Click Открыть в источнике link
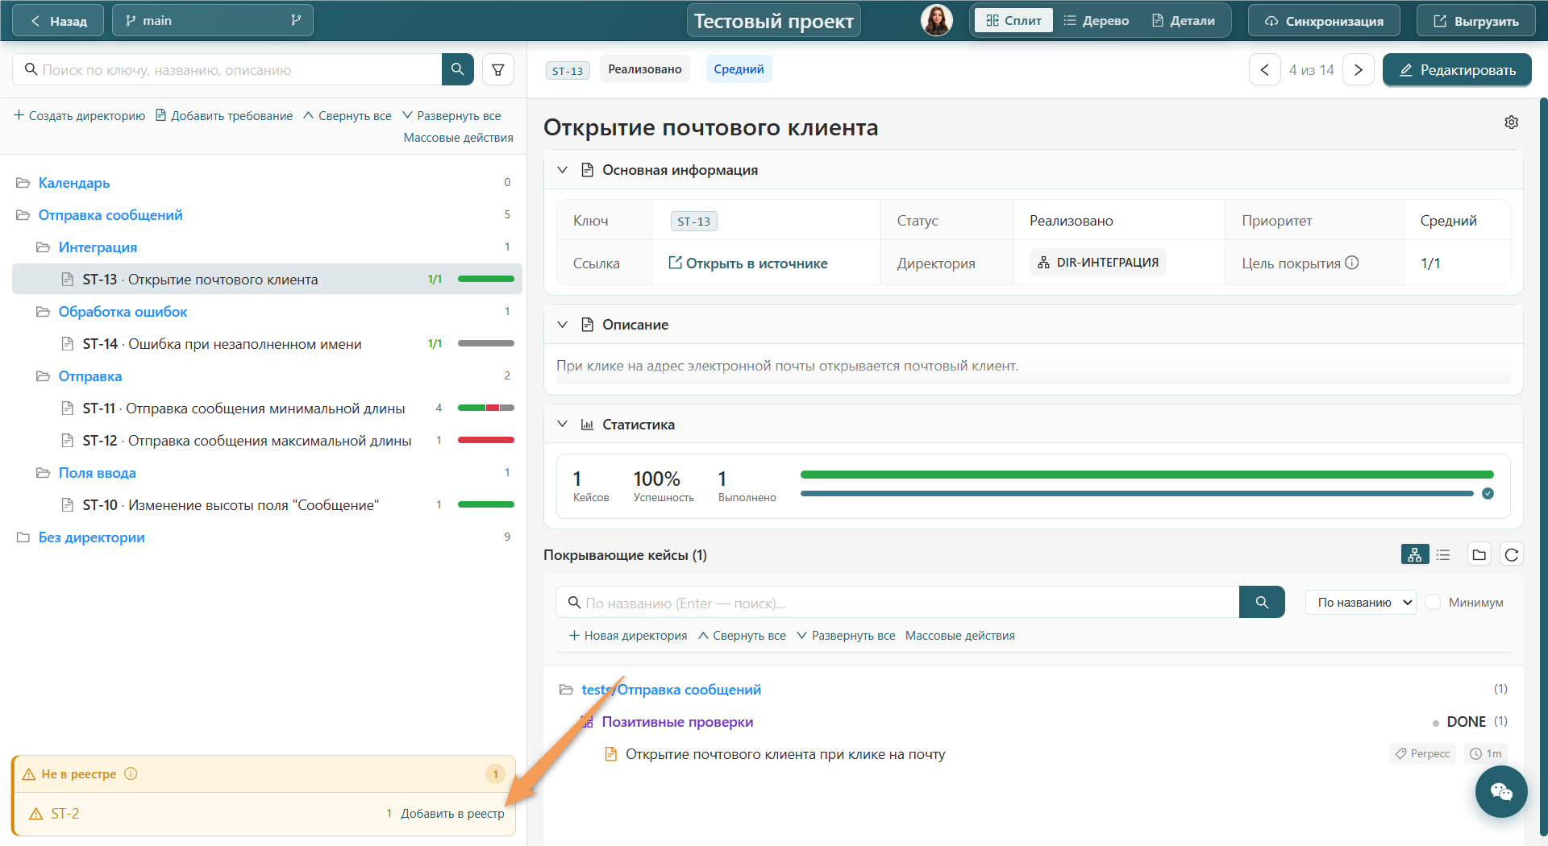Screen dimensions: 1548x846 748,263
